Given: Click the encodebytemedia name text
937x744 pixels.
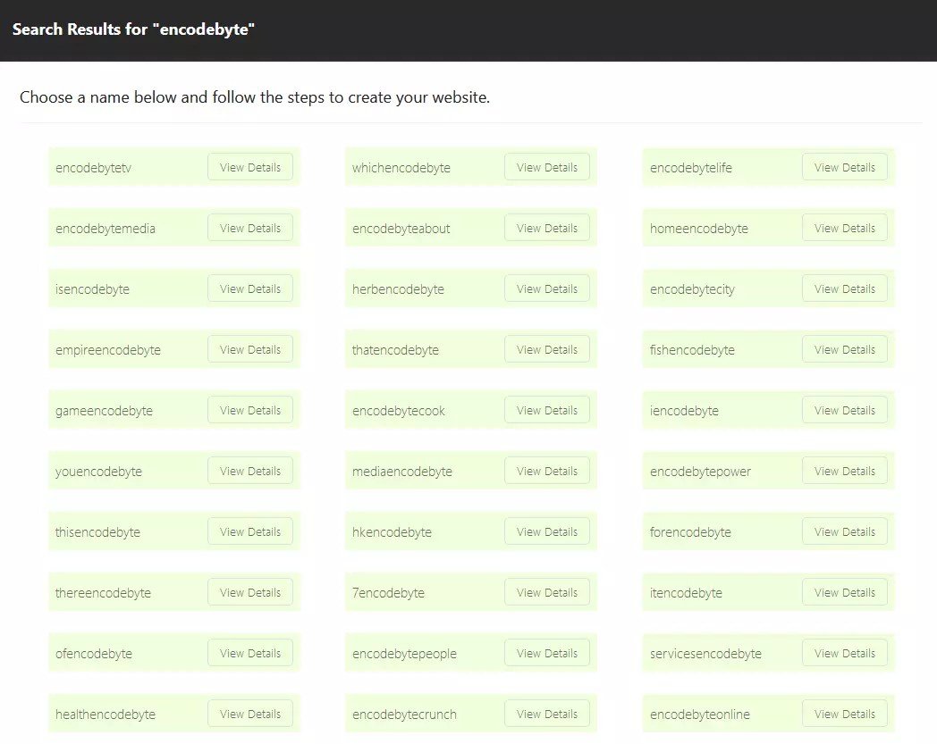Looking at the screenshot, I should [x=106, y=229].
